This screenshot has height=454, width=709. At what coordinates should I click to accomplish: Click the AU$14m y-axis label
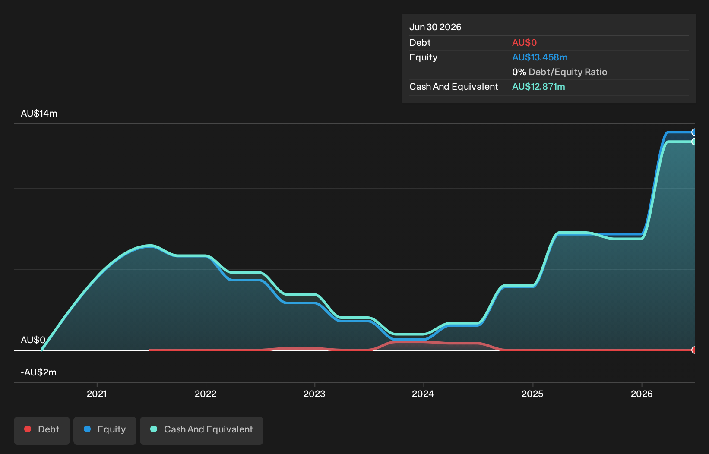click(39, 113)
